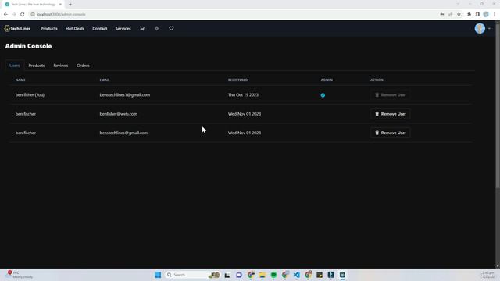Click the share page icon
This screenshot has width=500, height=281.
450,14
